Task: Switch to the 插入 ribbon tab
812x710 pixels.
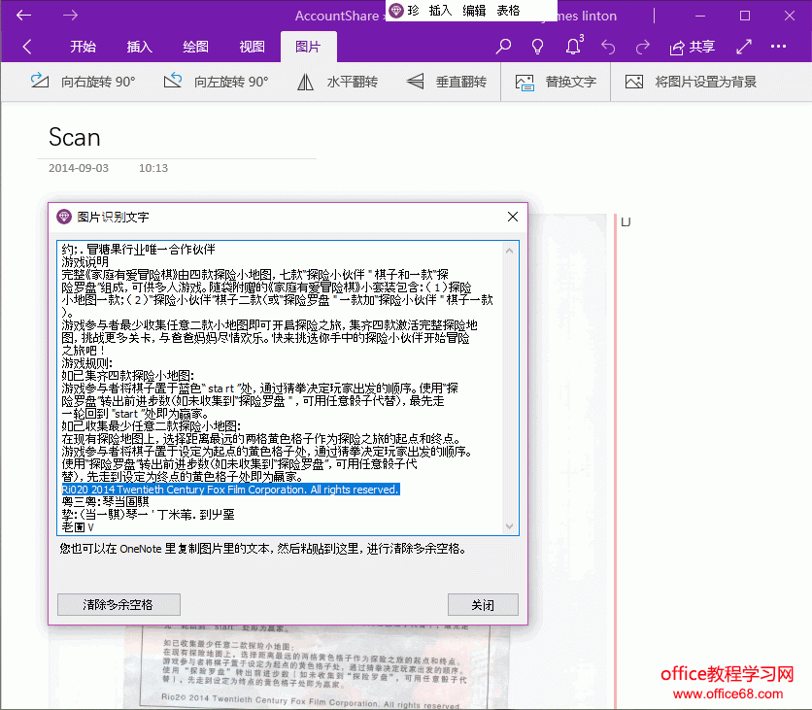Action: click(x=140, y=47)
